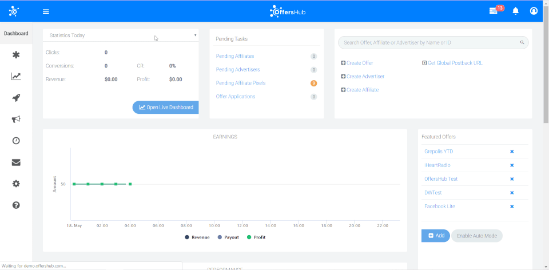Viewport: 549px width, 270px height.
Task: Open the line chart reports icon in sidebar
Action: tap(16, 76)
